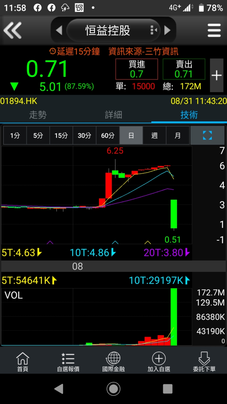The image size is (227, 404).
Task: Tap the weather cloud notification icon
Action: point(65,8)
